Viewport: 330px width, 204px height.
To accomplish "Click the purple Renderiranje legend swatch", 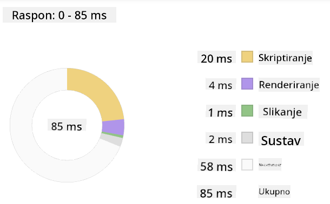I will point(247,84).
